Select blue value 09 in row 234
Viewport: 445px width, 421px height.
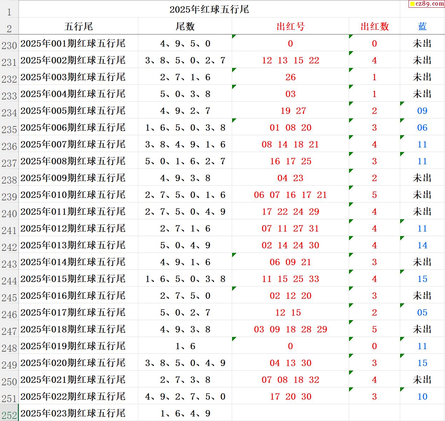pyautogui.click(x=422, y=111)
